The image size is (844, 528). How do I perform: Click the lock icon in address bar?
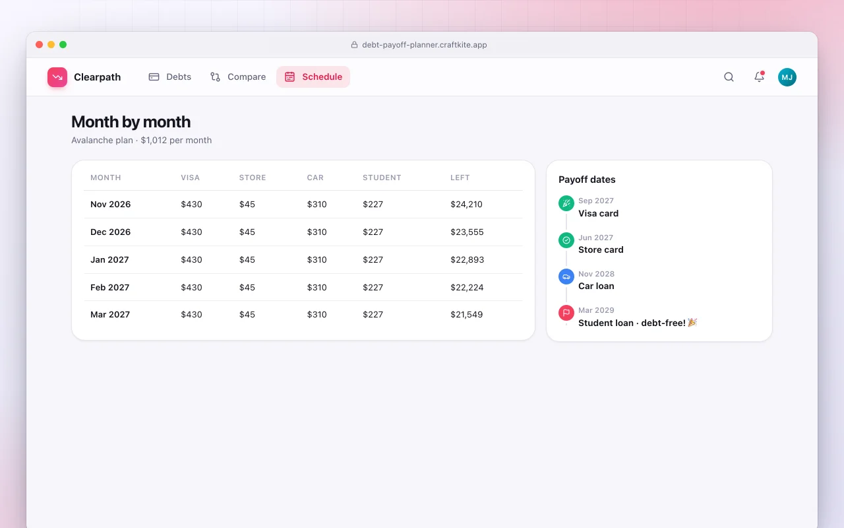pyautogui.click(x=354, y=45)
